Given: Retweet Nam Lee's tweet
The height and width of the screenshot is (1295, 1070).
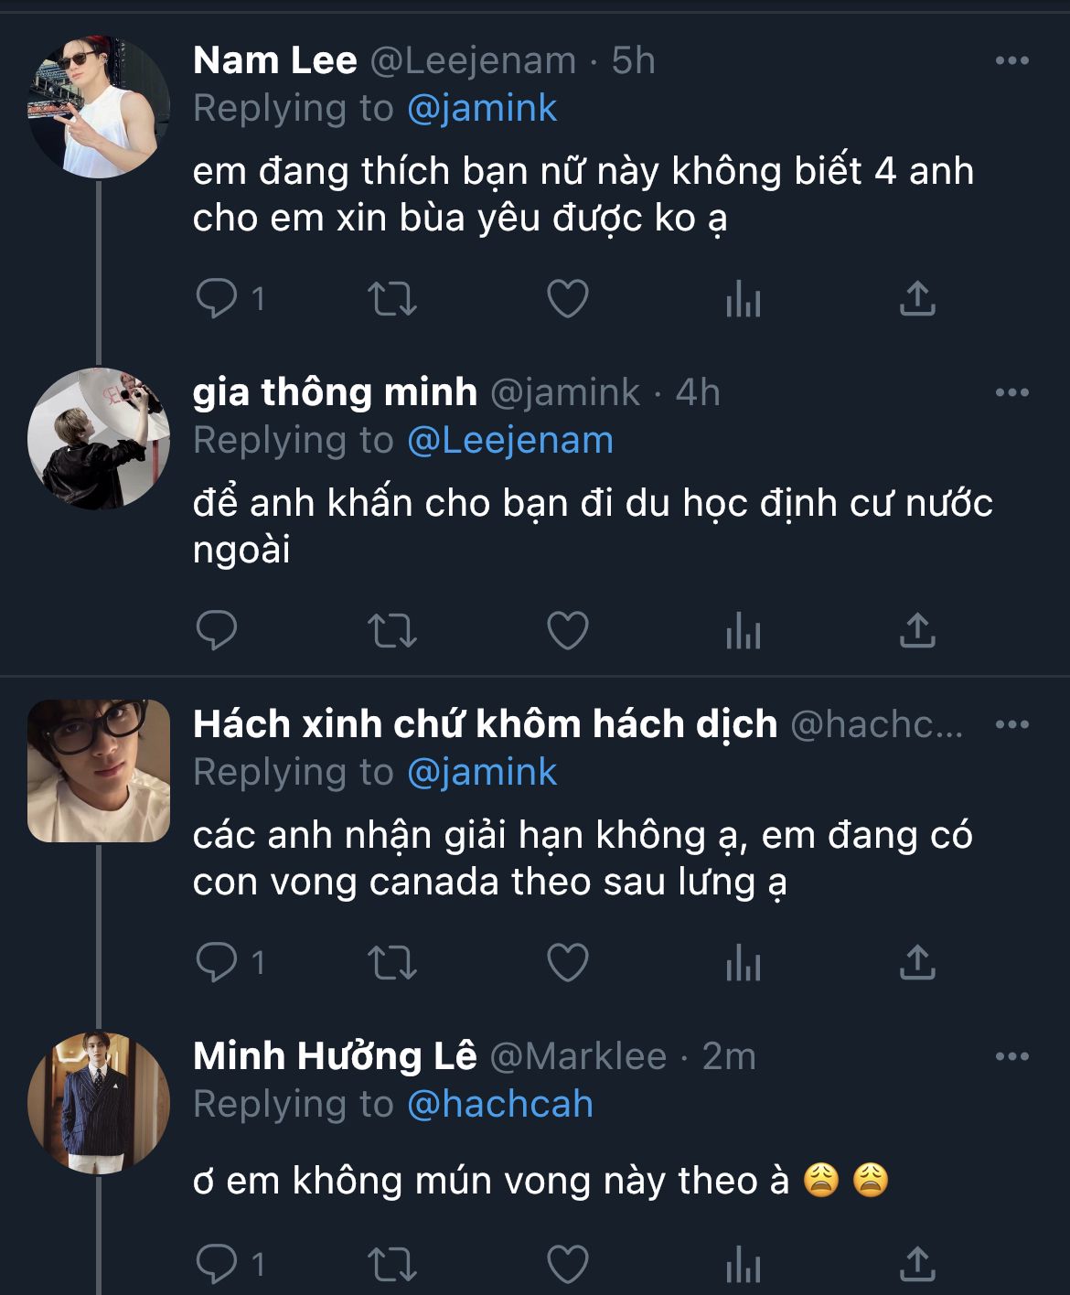Looking at the screenshot, I should pos(391,299).
